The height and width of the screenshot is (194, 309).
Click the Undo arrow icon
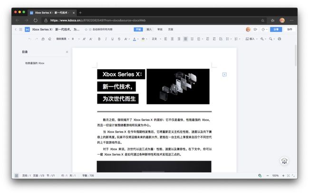[x=29, y=39]
